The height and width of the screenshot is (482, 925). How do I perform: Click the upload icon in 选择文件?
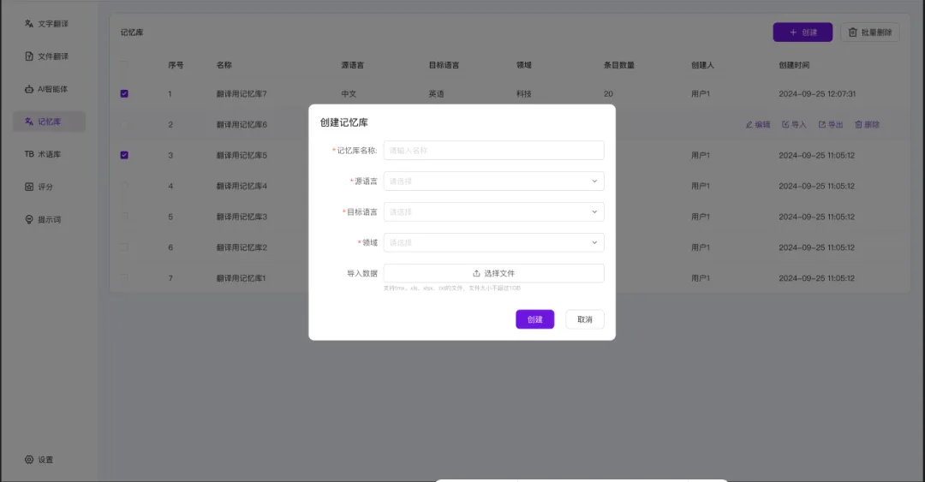(476, 273)
